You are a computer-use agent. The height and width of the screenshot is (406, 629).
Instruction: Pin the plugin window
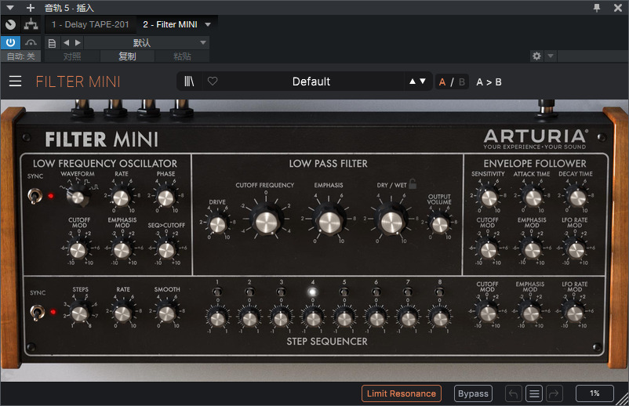pyautogui.click(x=597, y=8)
